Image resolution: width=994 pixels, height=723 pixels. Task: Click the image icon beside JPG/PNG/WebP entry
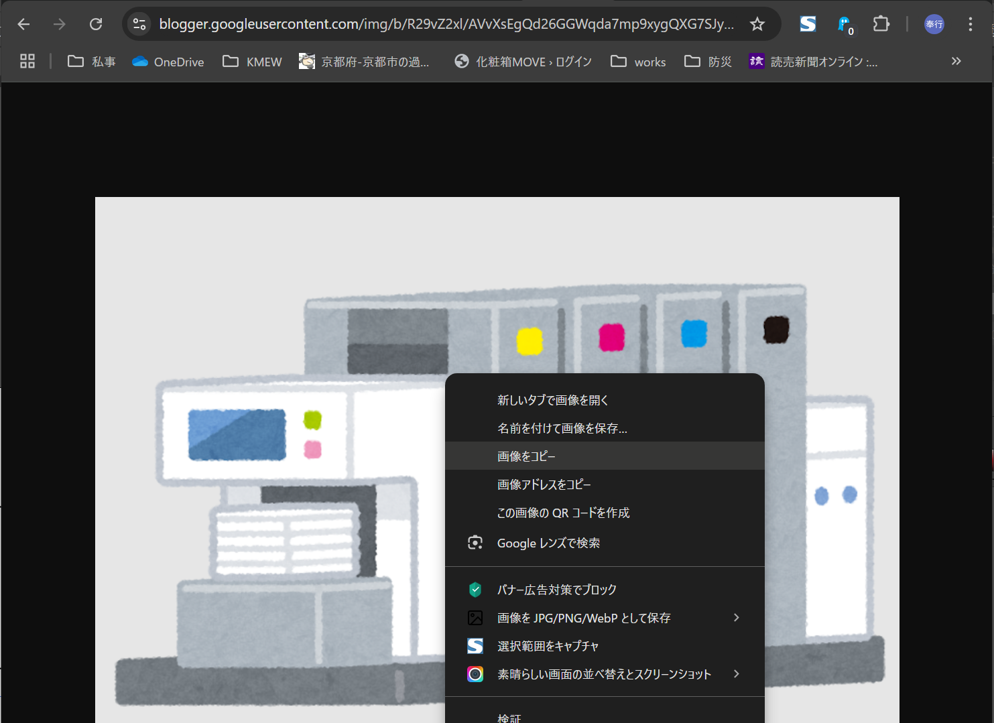click(x=475, y=618)
